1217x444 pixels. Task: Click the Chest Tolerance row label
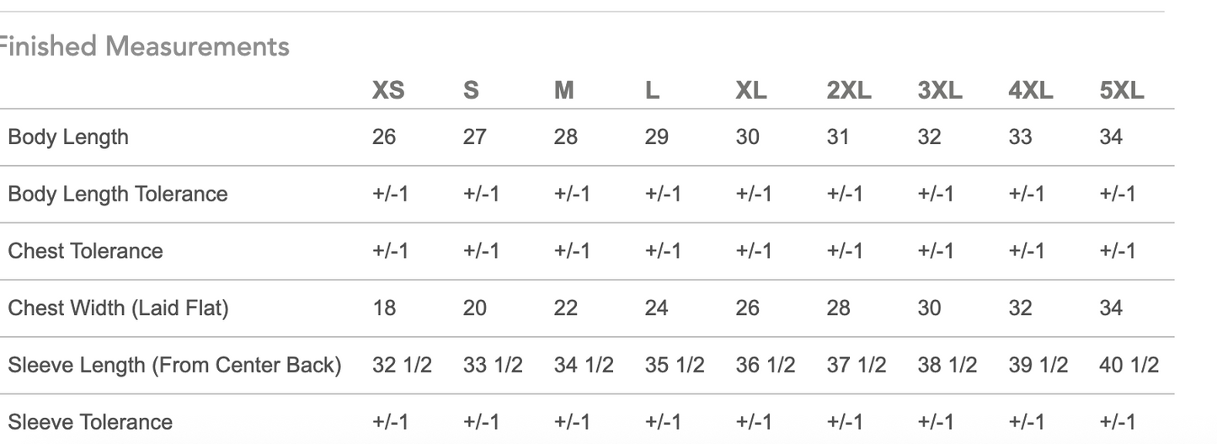85,251
